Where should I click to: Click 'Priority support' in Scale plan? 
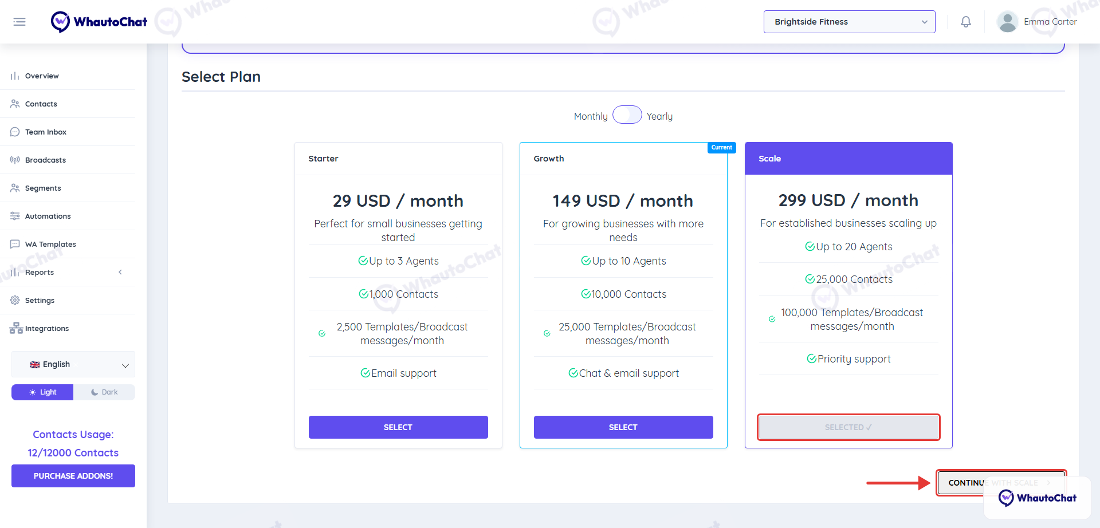(x=854, y=359)
